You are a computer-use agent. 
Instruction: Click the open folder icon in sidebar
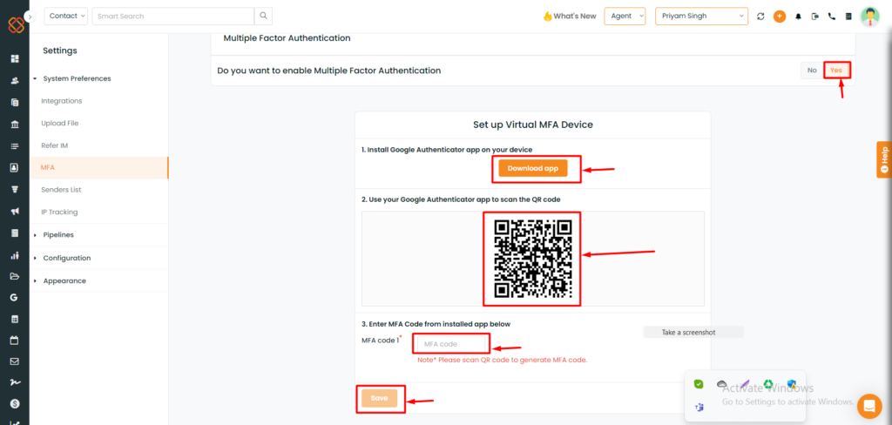15,276
